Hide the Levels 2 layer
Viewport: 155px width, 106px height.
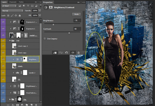pyautogui.click(x=3, y=72)
